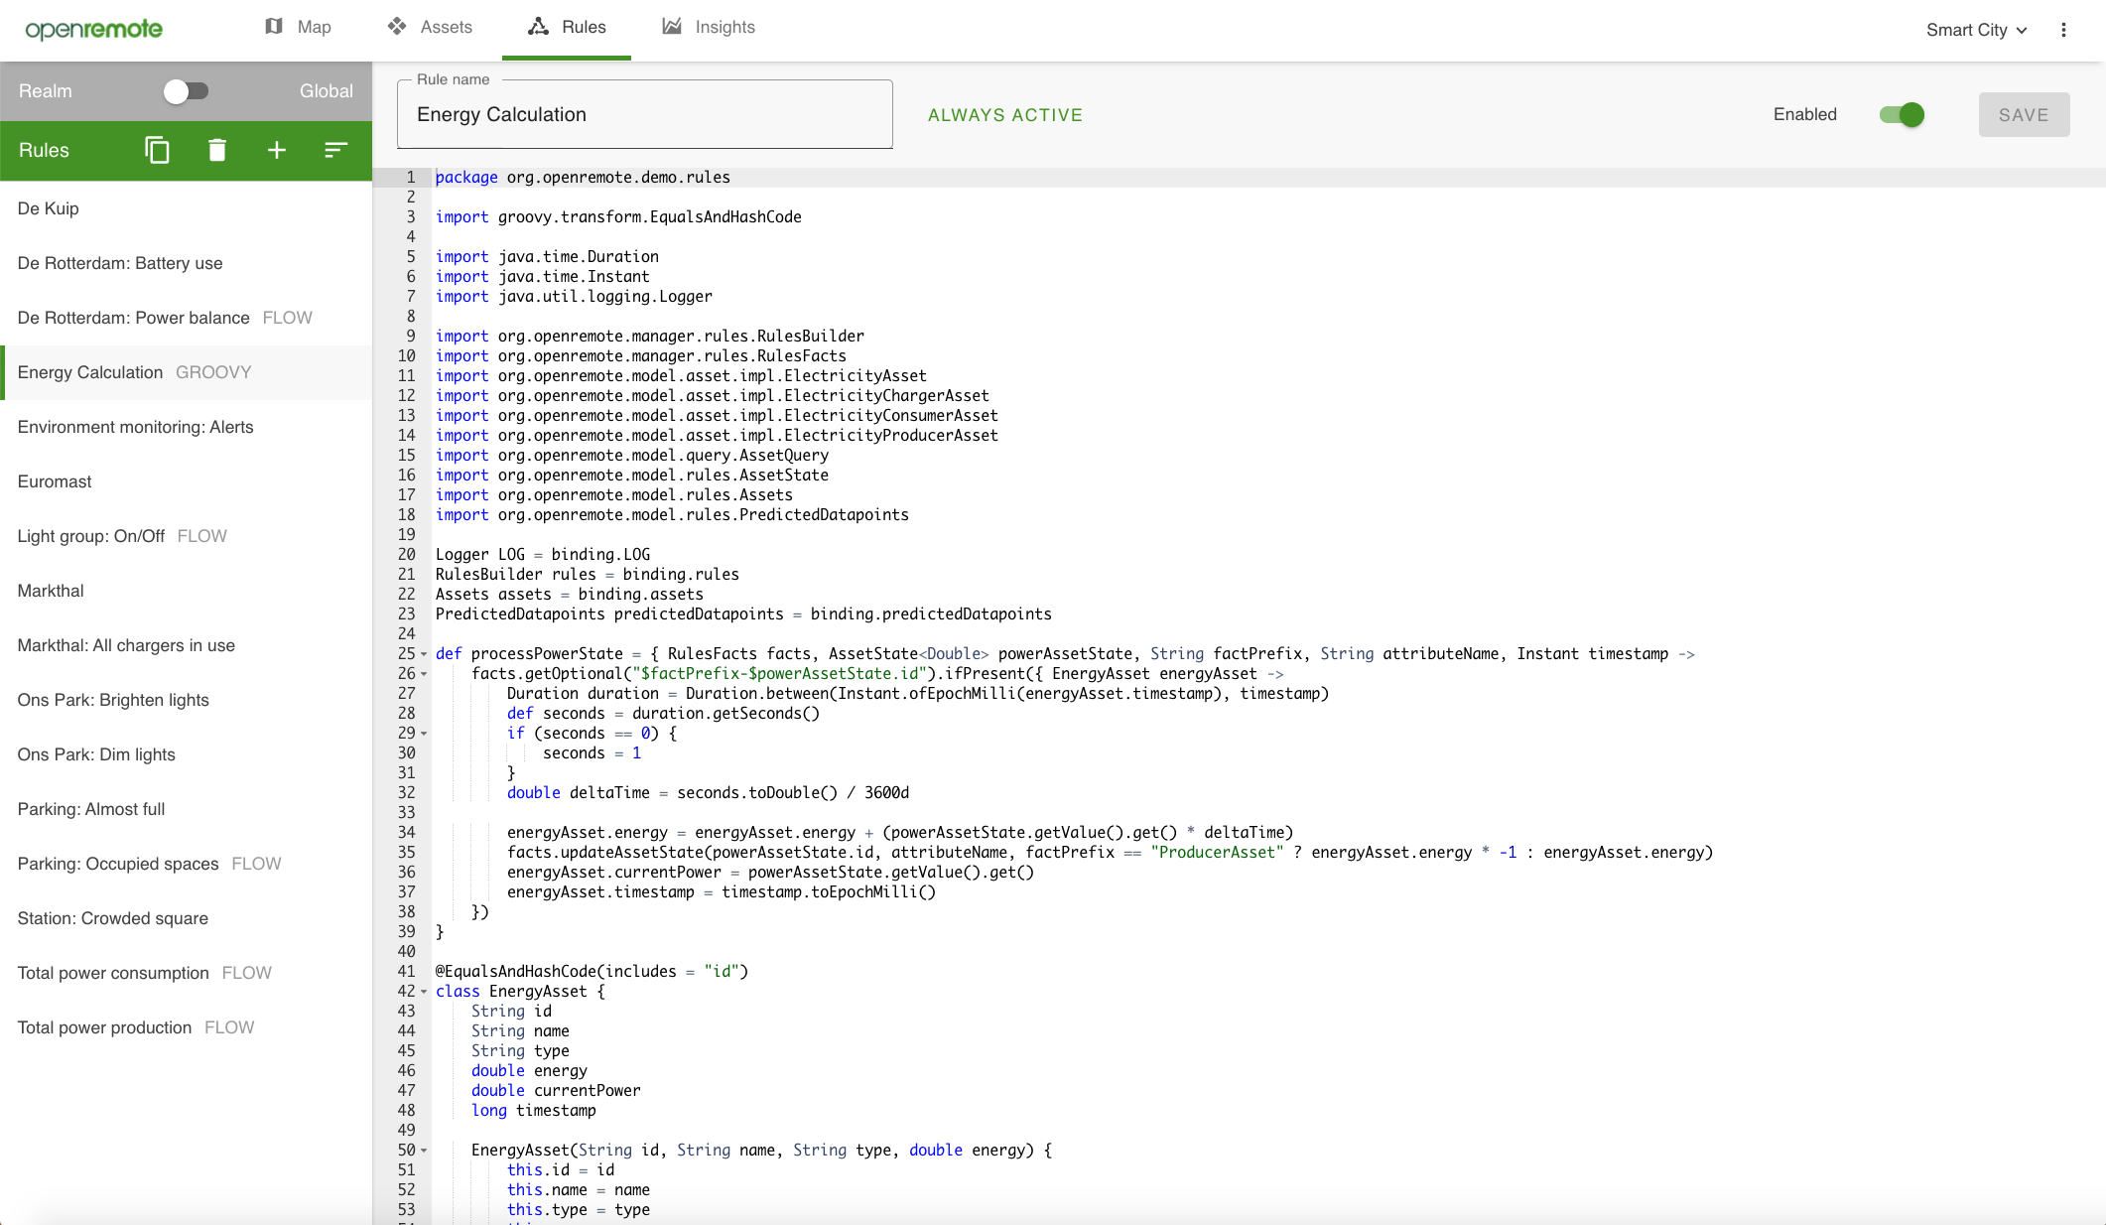Click the ALWAYS ACTIVE schedule link
The width and height of the screenshot is (2106, 1225).
(x=1004, y=115)
